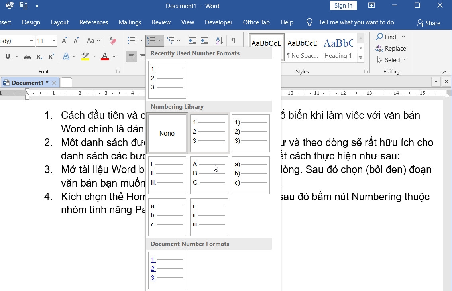Click the Numbering list icon
Viewport: 452px width, 291px height.
click(x=151, y=41)
